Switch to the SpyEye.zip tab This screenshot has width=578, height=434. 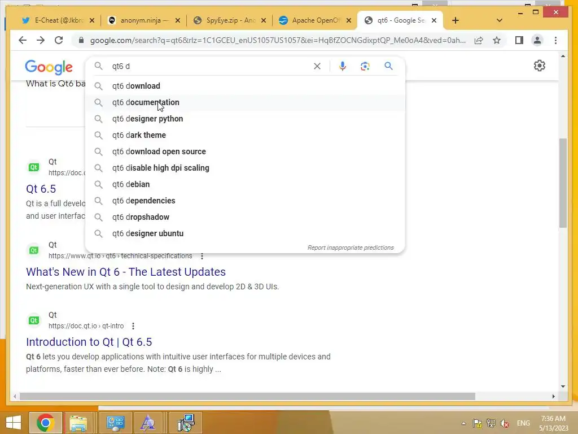[x=229, y=20]
